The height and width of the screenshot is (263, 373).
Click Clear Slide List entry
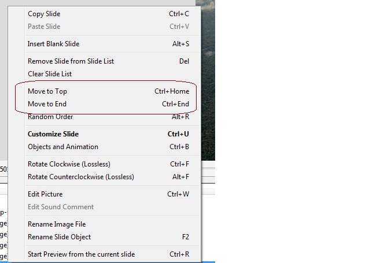coord(104,74)
